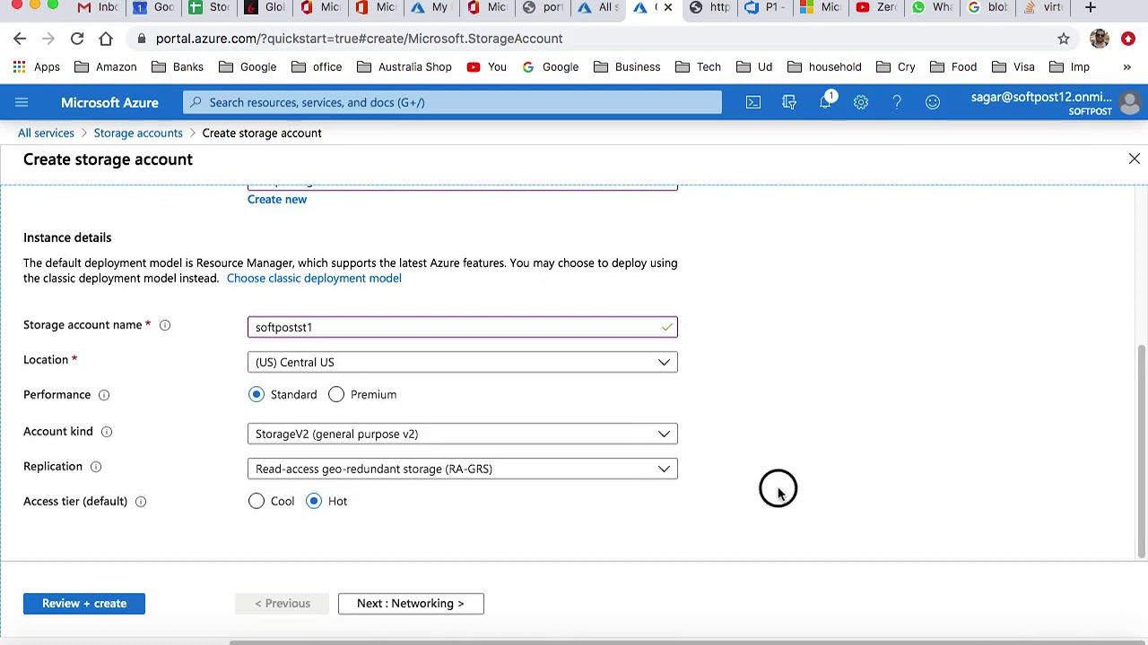This screenshot has width=1148, height=645.
Task: Open the Help question mark icon
Action: 897,102
